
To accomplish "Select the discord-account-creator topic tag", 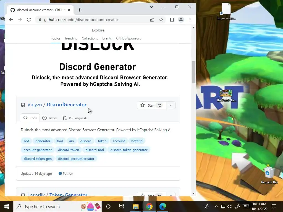I will click(x=76, y=159).
